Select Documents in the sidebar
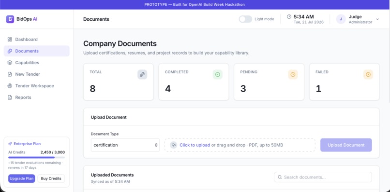Image resolution: width=390 pixels, height=192 pixels. click(36, 51)
